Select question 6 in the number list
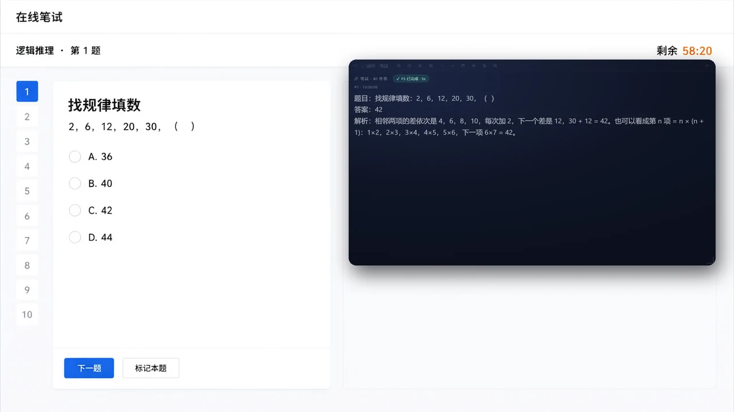 click(27, 216)
